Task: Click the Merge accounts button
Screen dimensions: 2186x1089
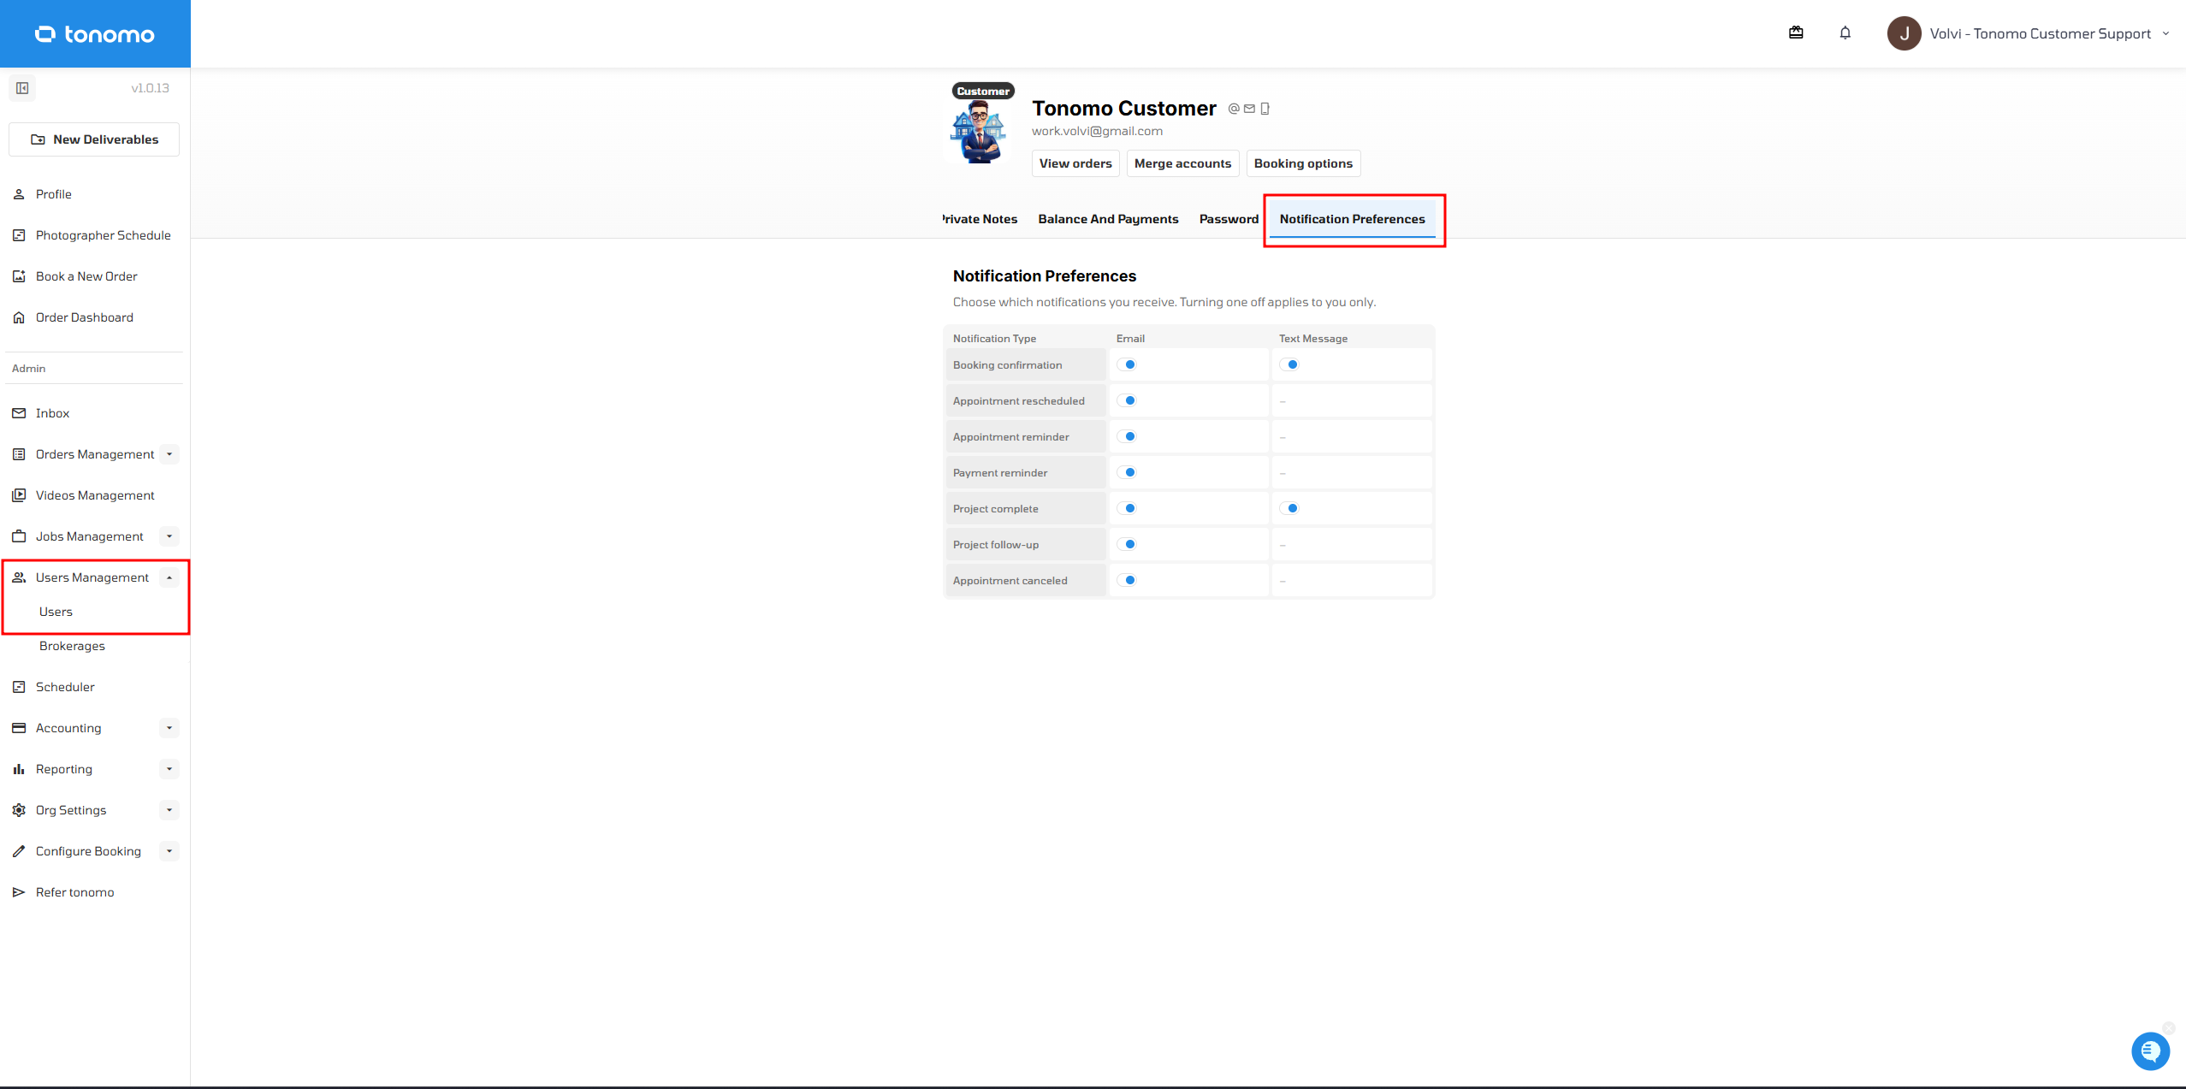Action: click(x=1182, y=163)
